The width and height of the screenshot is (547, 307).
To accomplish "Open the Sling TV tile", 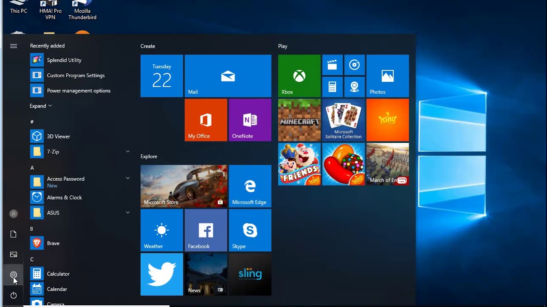I will click(x=250, y=274).
